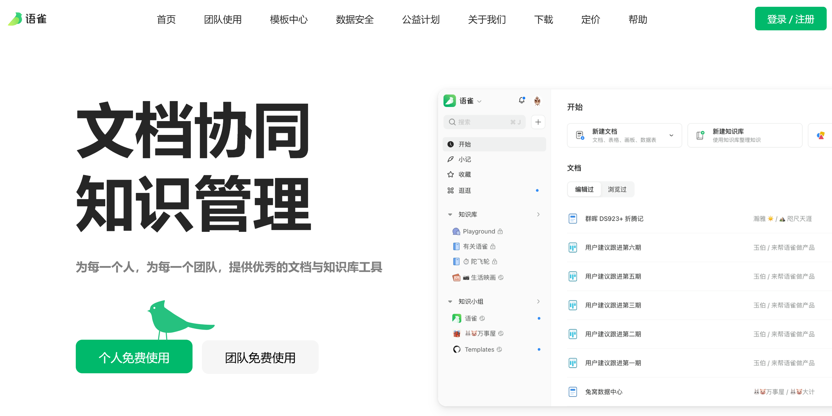Expand the 新建文档 options arrow

point(672,135)
